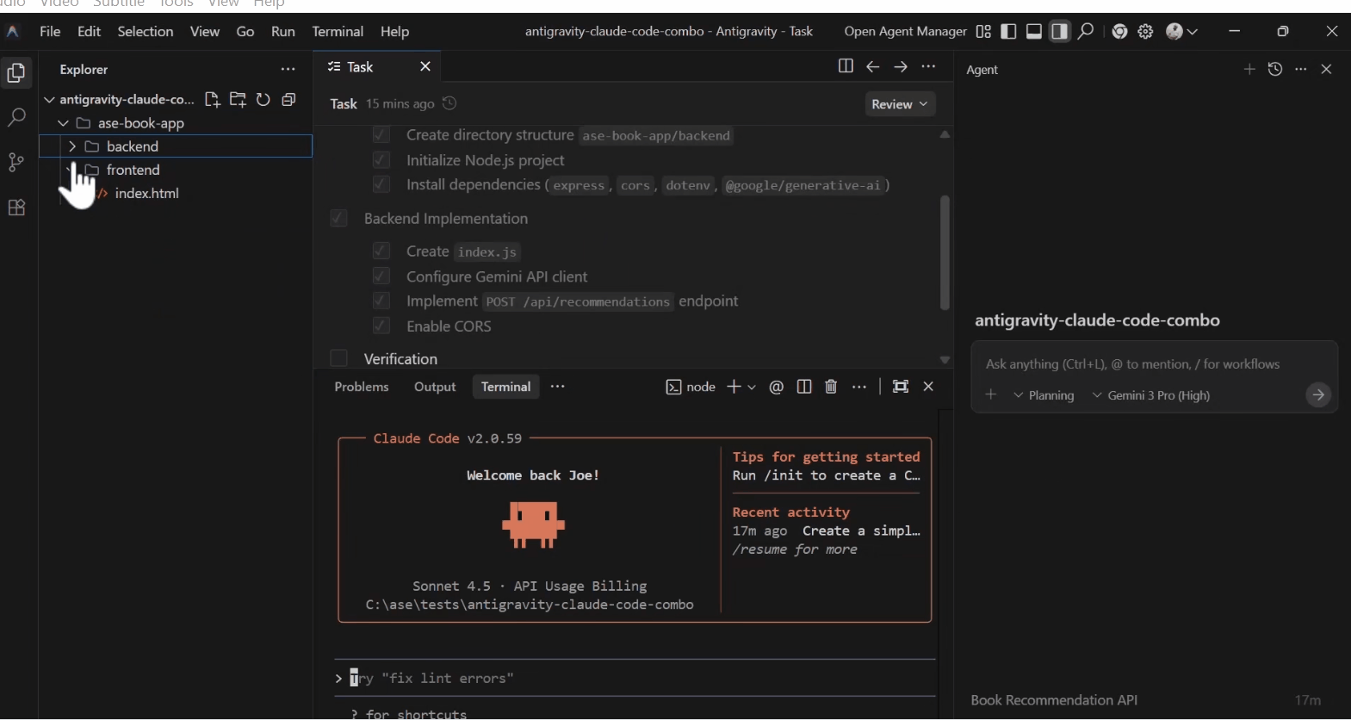The height and width of the screenshot is (720, 1351).
Task: Toggle 'Create directory structure' checkbox
Action: (x=381, y=135)
